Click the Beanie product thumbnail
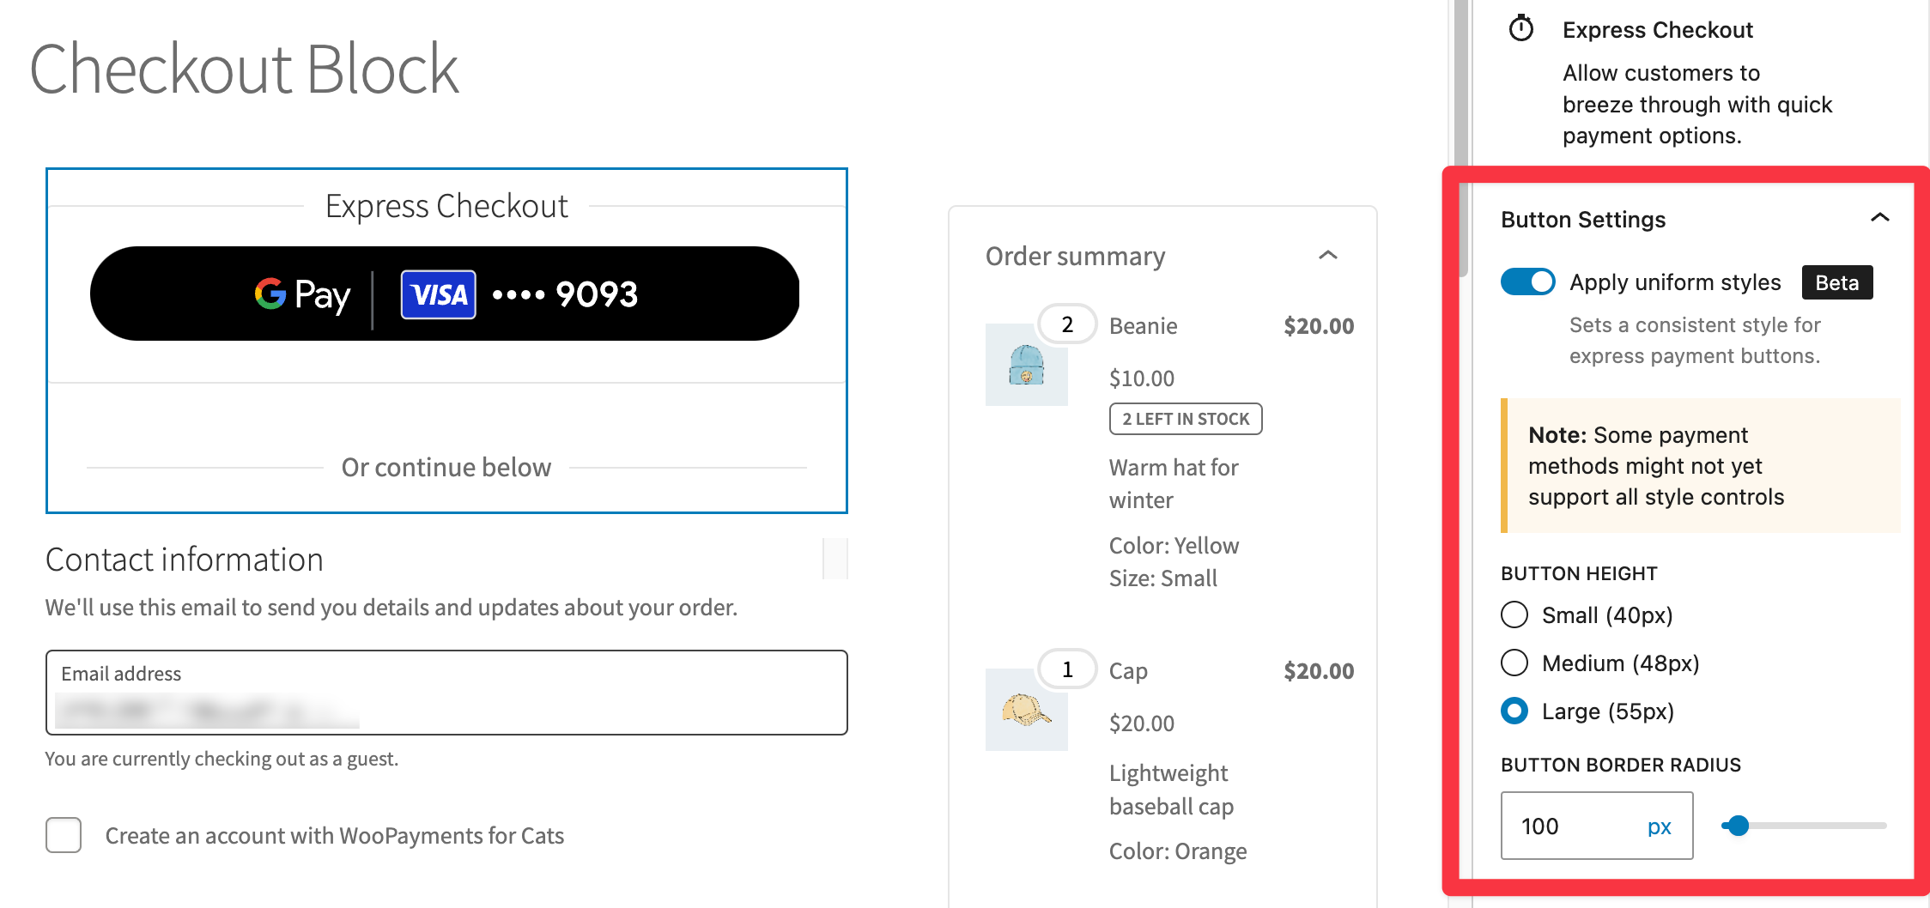The height and width of the screenshot is (908, 1930). pyautogui.click(x=1026, y=365)
